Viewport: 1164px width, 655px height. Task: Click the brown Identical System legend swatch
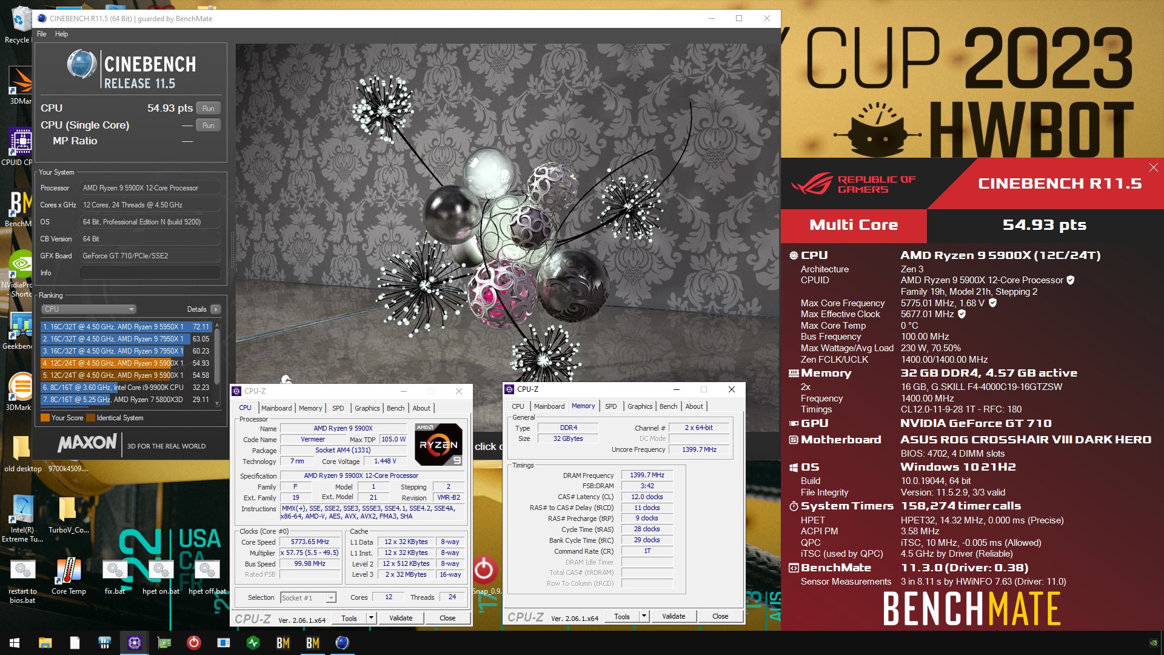click(91, 418)
